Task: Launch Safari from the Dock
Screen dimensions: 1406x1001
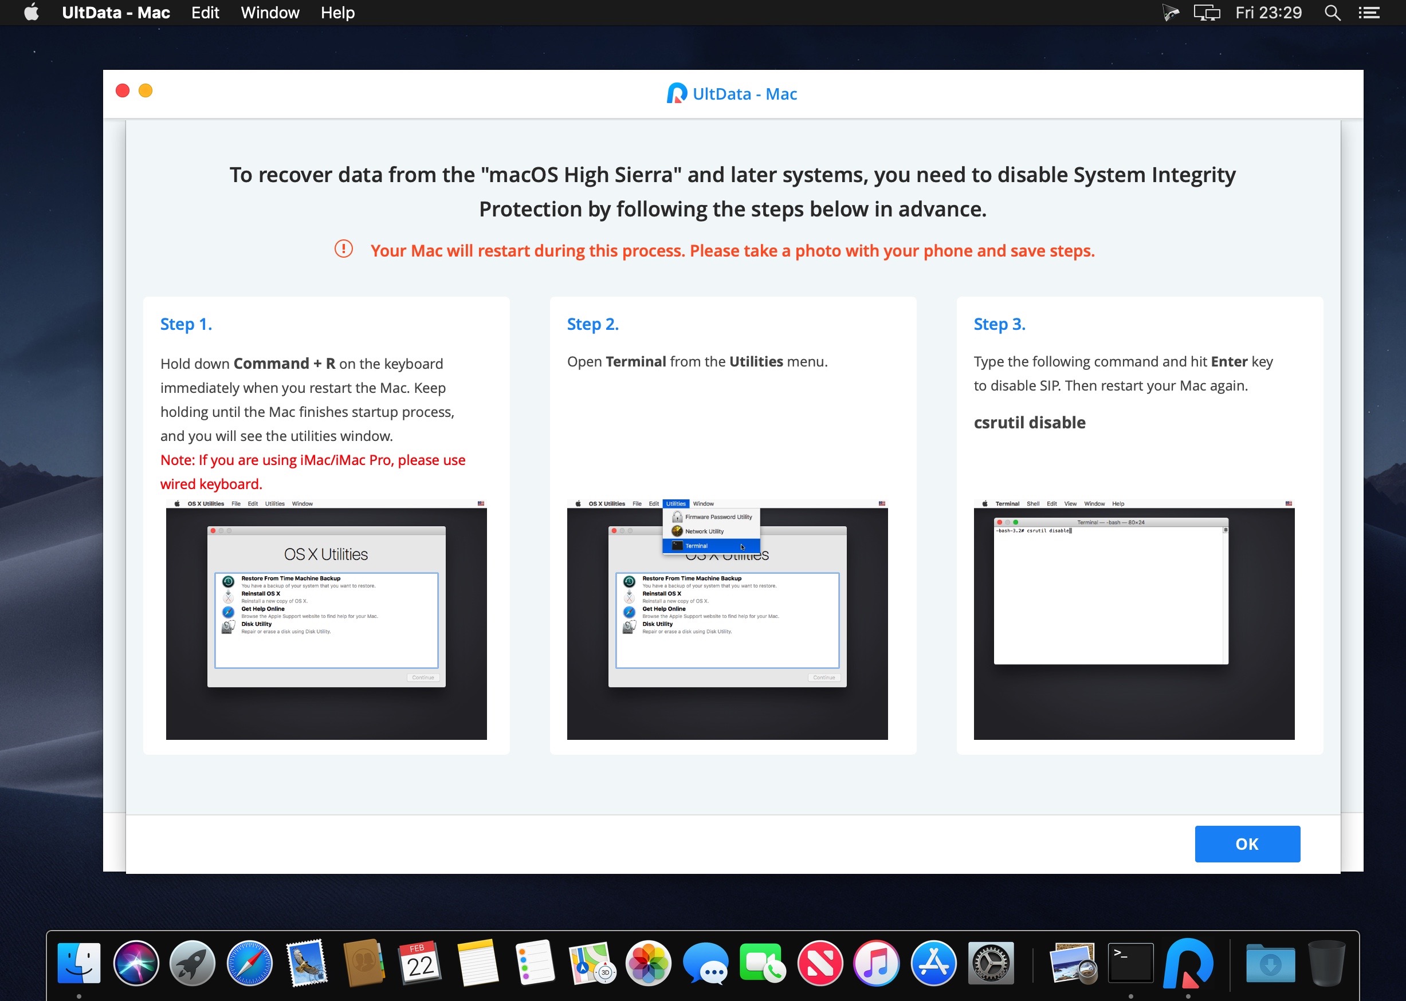Action: coord(249,962)
